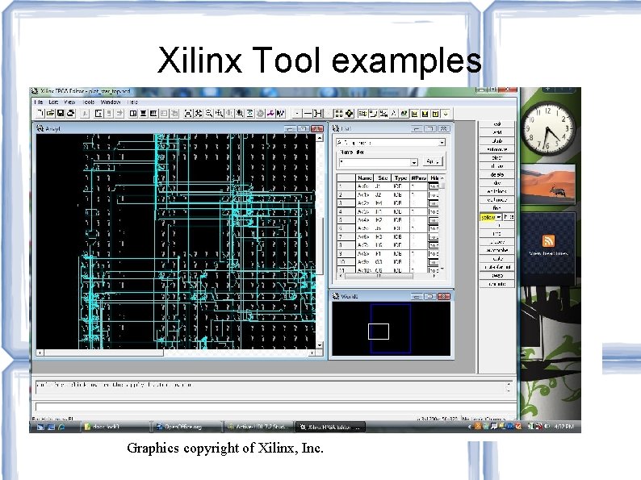This screenshot has height=480, width=641.
Task: Click the wide bracket H-shaped toolbar icon
Action: 317,113
